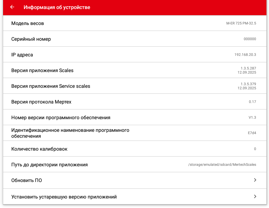The width and height of the screenshot is (269, 208).
Task: Select the IP адреса label
Action: click(22, 55)
